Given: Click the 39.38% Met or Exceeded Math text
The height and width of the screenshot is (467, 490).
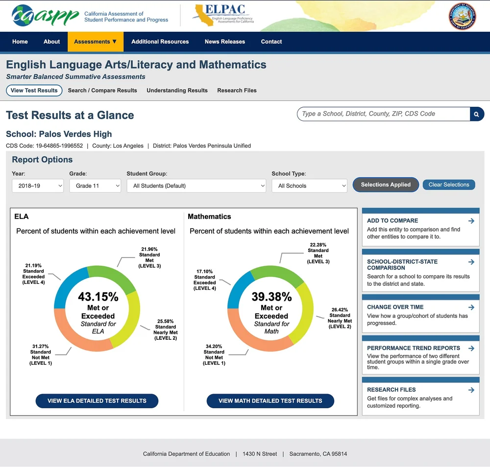Looking at the screenshot, I should coord(271,313).
